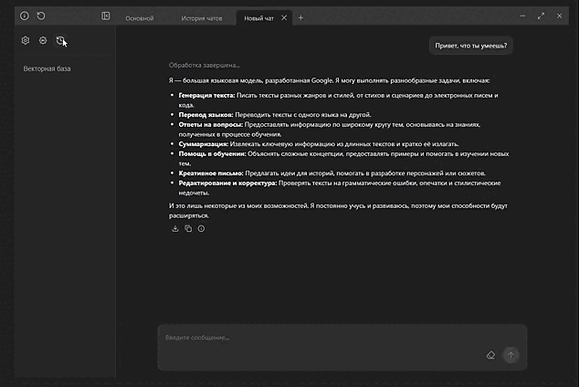This screenshot has width=579, height=387.
Task: Maximize the application window
Action: point(541,16)
